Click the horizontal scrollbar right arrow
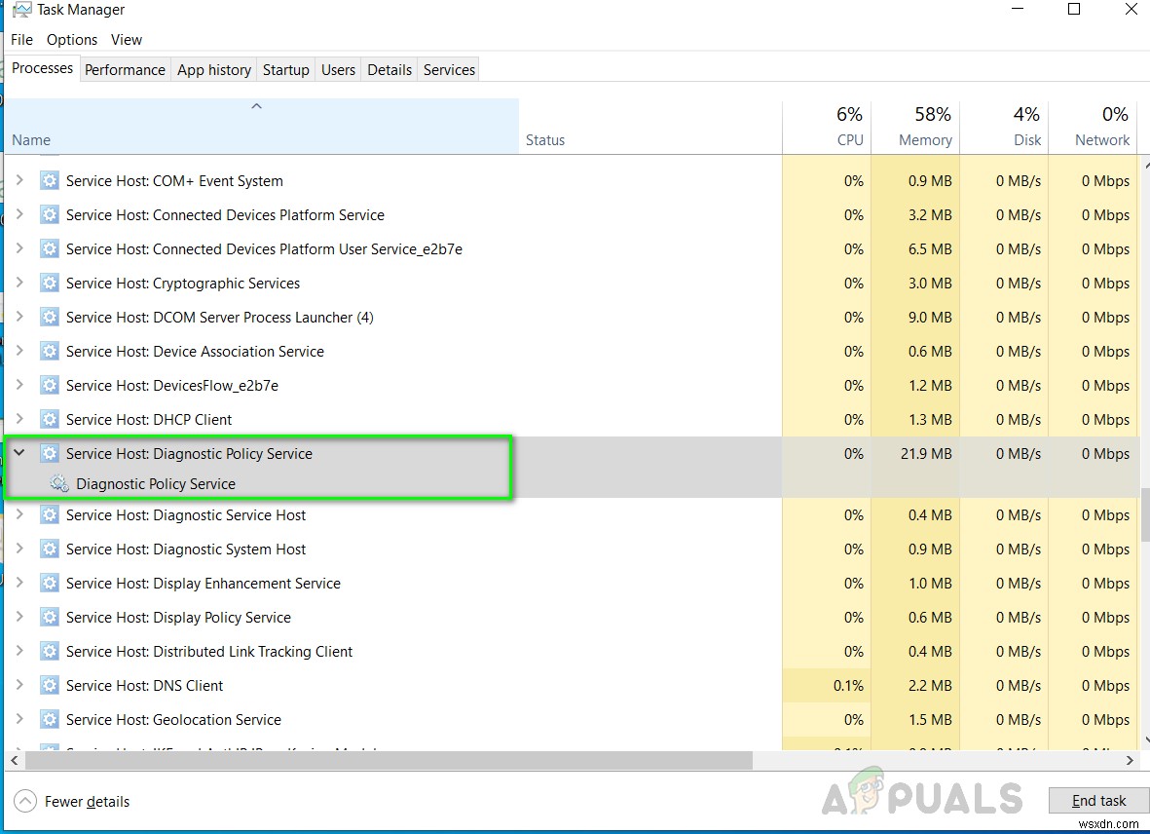The height and width of the screenshot is (834, 1150). [x=1130, y=761]
